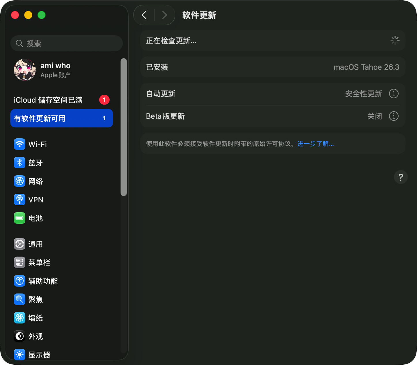Click the info icon for 自动更新
Image resolution: width=417 pixels, height=365 pixels.
[394, 94]
